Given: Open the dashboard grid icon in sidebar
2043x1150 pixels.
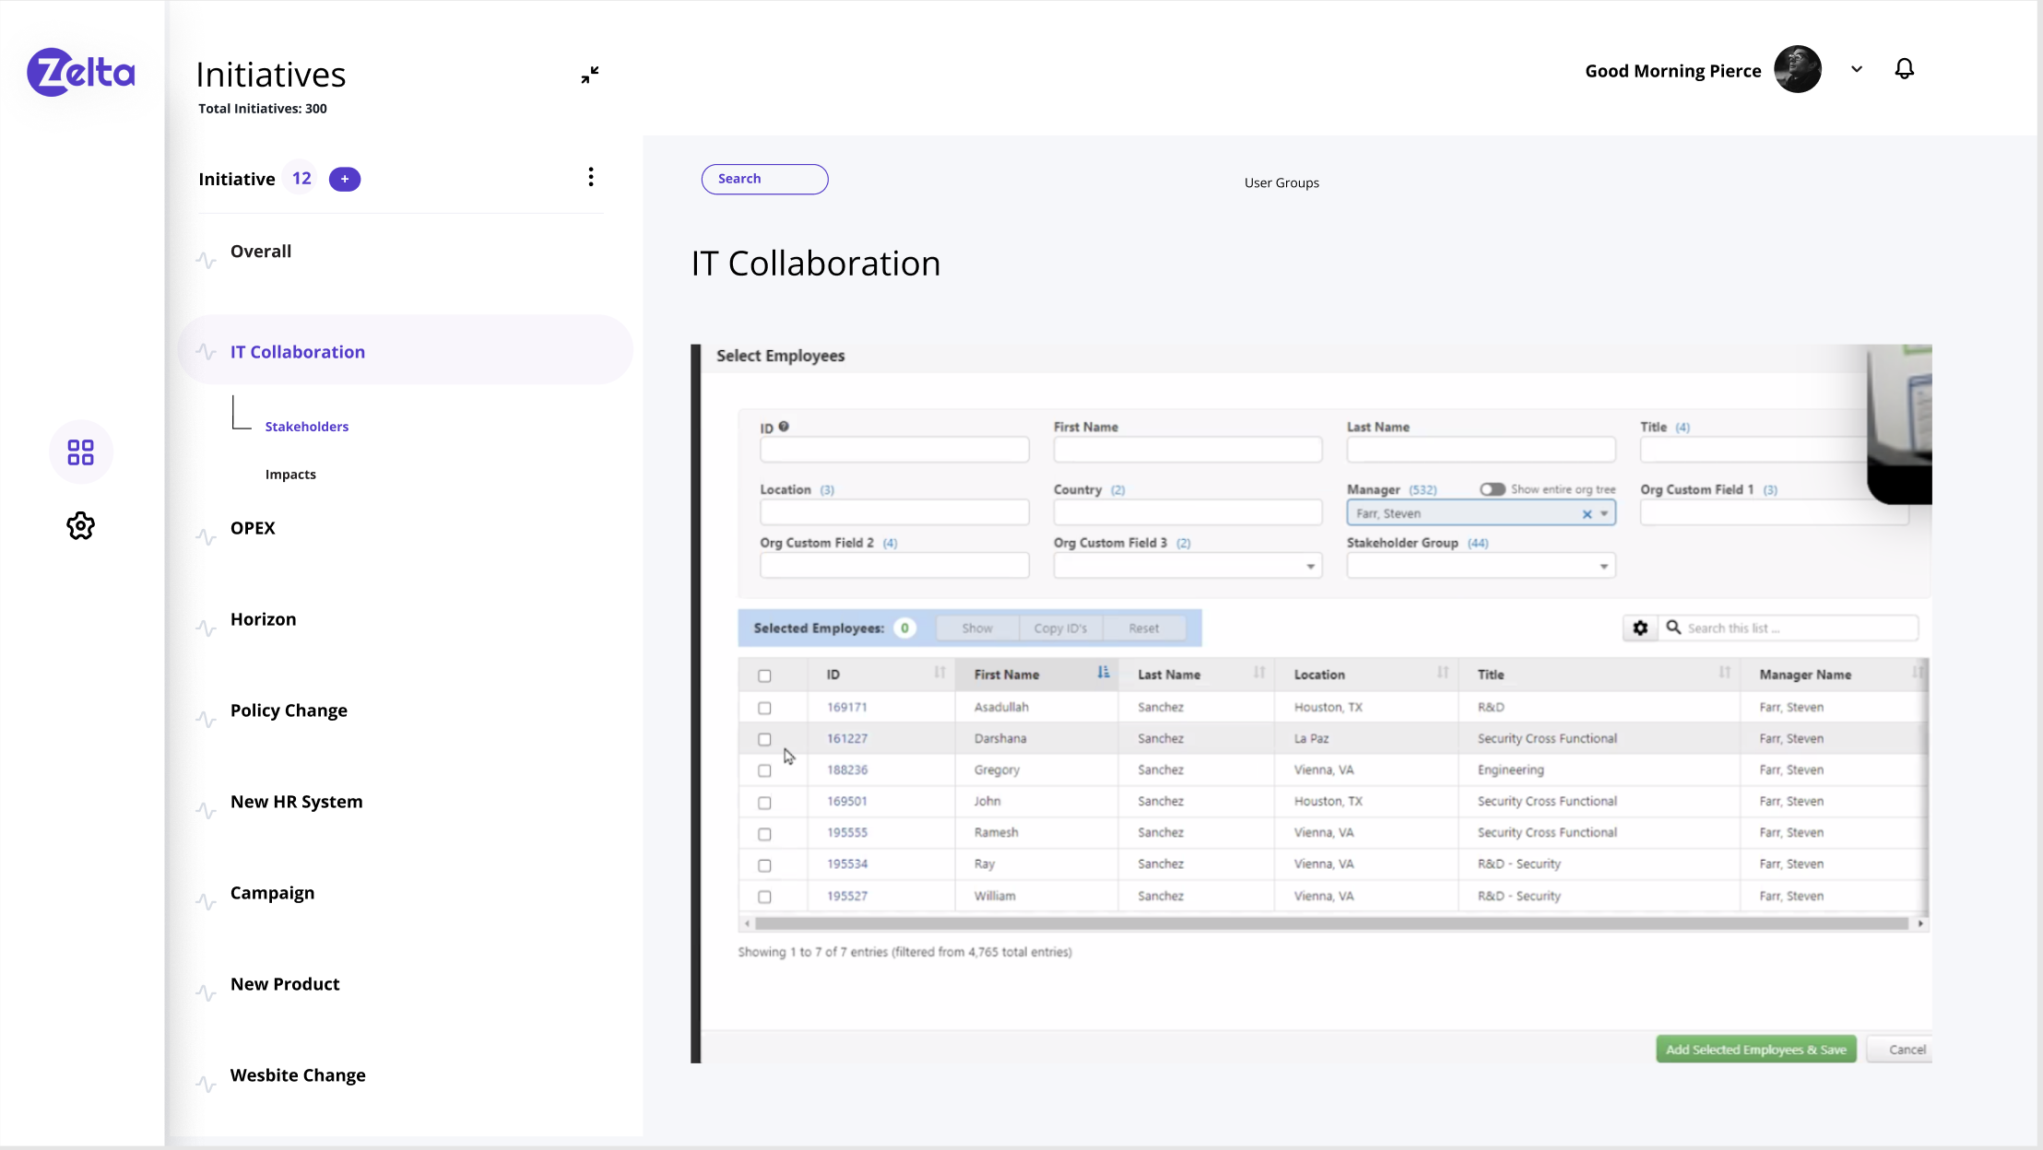Looking at the screenshot, I should 81,452.
